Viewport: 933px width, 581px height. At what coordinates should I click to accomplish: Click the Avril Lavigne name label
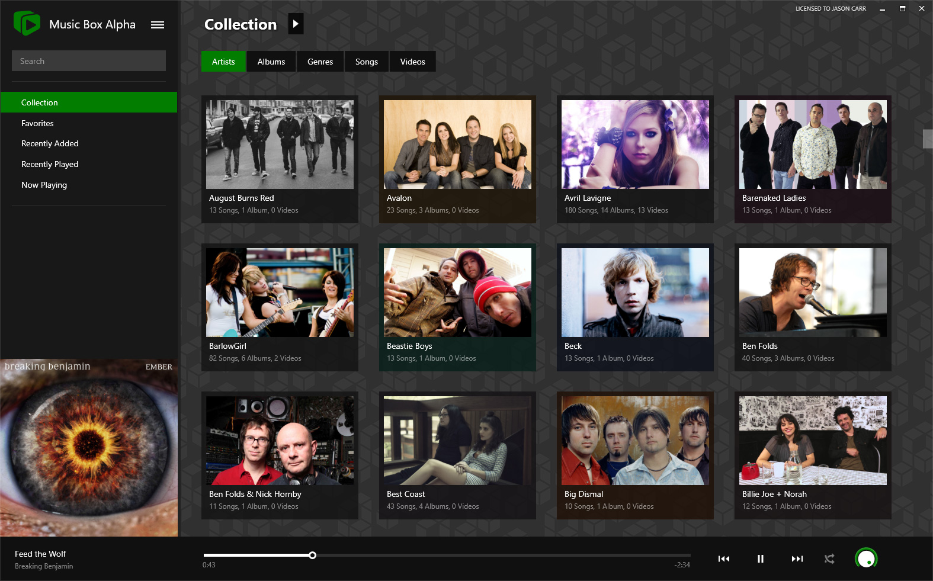[588, 198]
